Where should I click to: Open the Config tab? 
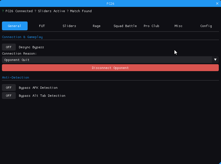pos(206,26)
